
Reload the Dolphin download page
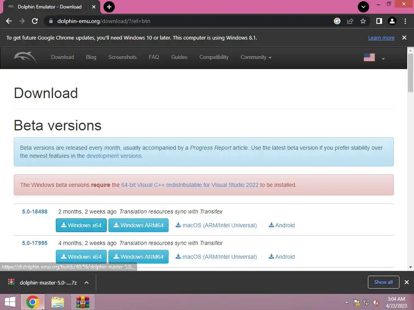pos(35,21)
